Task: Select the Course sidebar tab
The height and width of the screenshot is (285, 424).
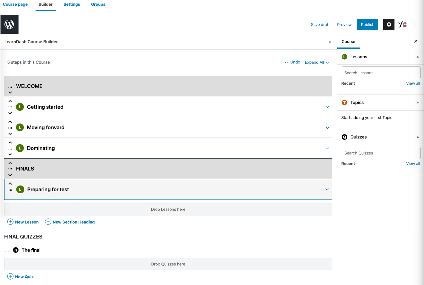Action: [348, 41]
